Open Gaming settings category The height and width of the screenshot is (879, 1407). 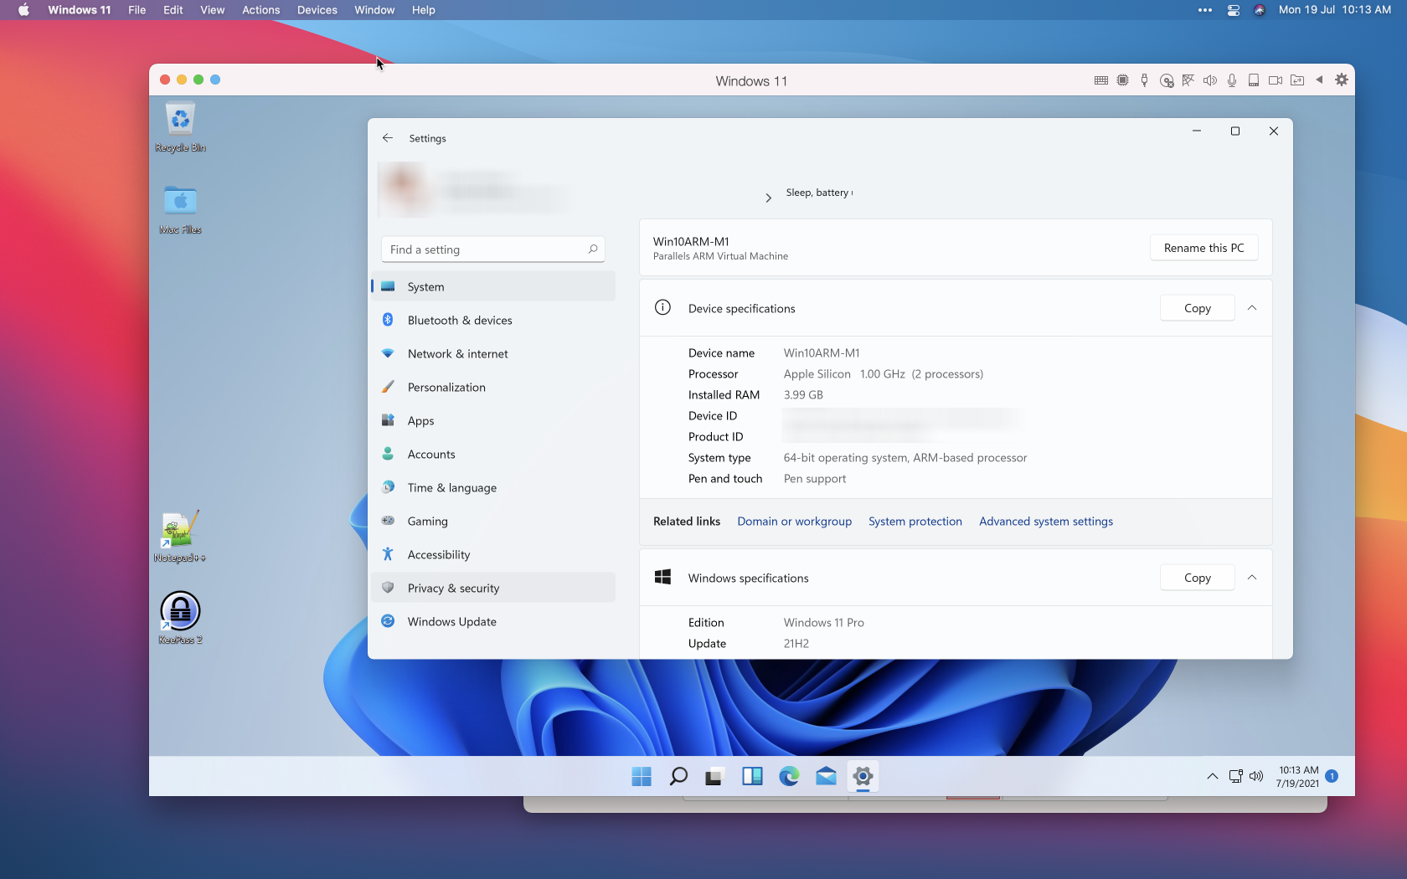pos(492,521)
